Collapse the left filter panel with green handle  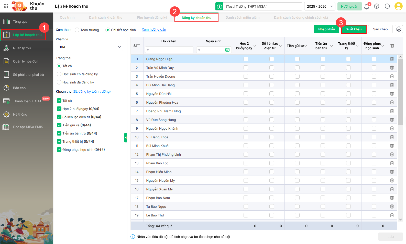coord(126,138)
